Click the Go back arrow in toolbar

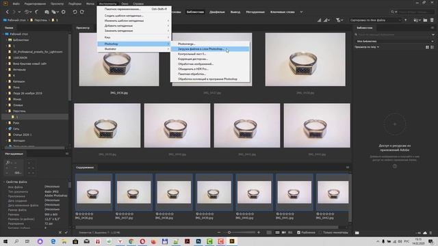point(8,12)
